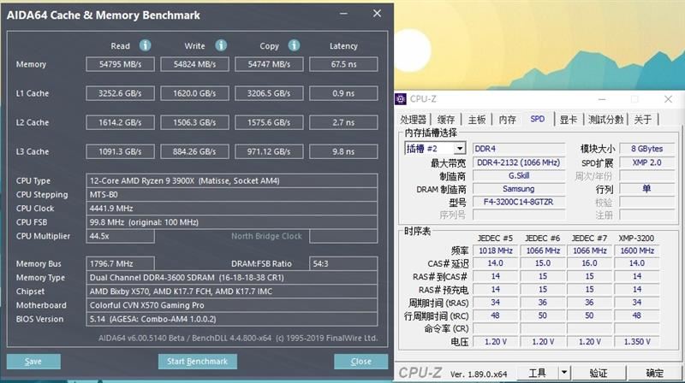Click the L3 Cache latency 9.8 ns
This screenshot has height=383, width=685.
[343, 152]
